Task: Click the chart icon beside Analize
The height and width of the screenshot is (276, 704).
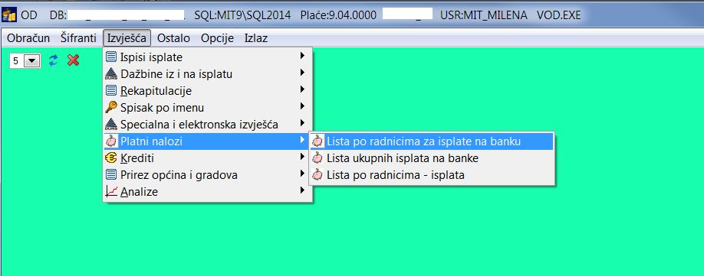Action: tap(111, 192)
